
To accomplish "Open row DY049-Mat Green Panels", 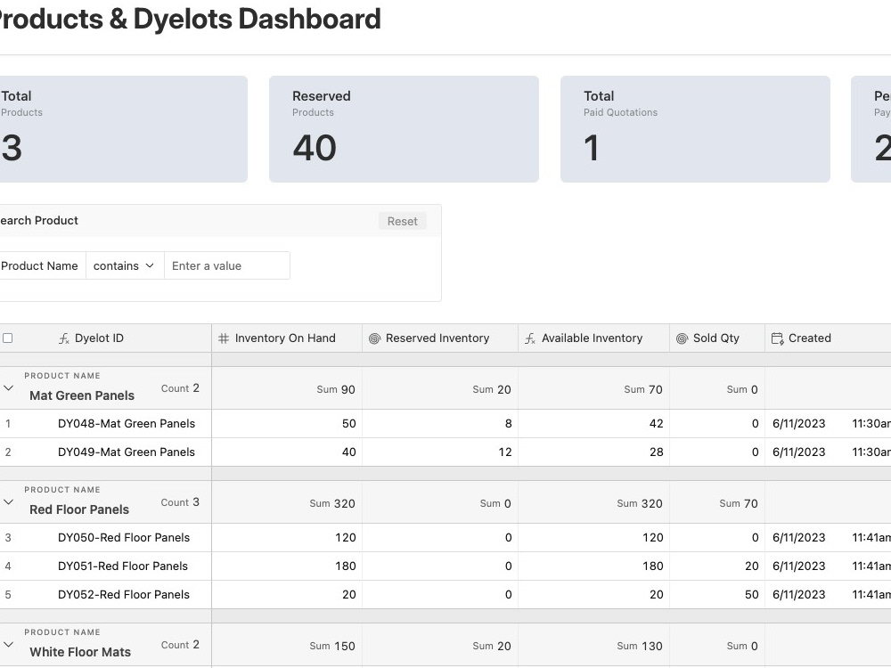I will pos(127,452).
